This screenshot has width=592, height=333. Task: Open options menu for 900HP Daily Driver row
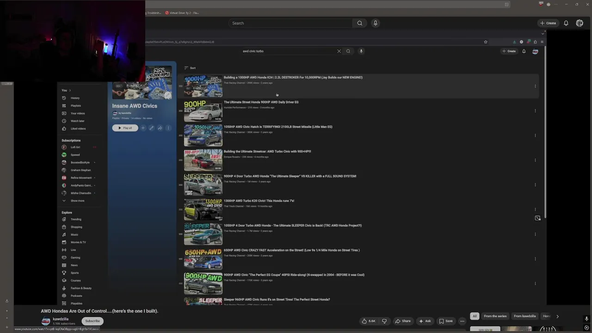[x=535, y=111]
